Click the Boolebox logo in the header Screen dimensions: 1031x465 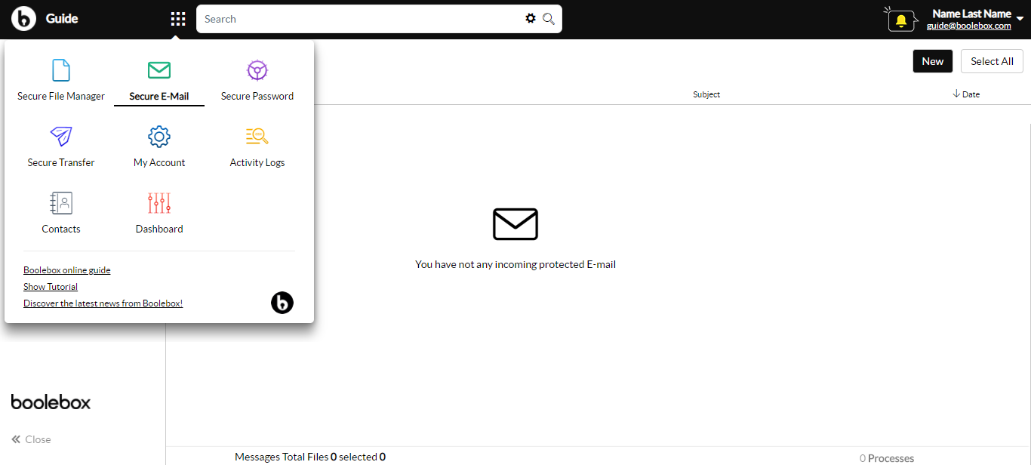coord(24,18)
